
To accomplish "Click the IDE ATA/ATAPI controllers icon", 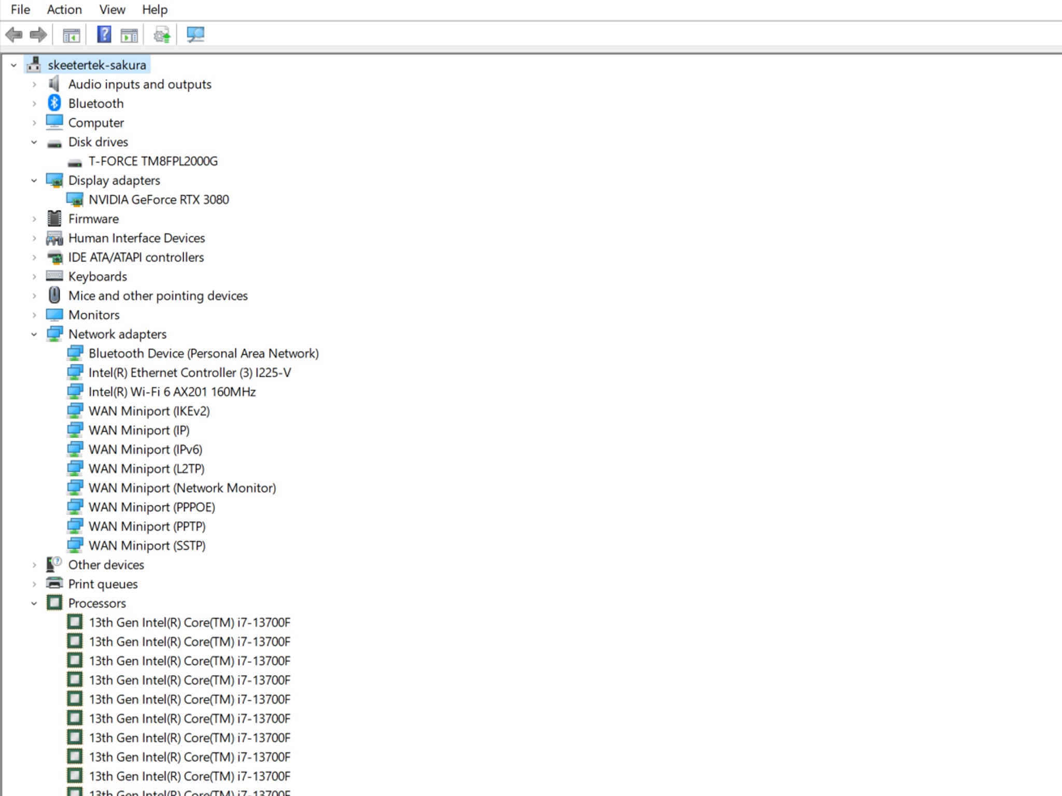I will tap(54, 257).
